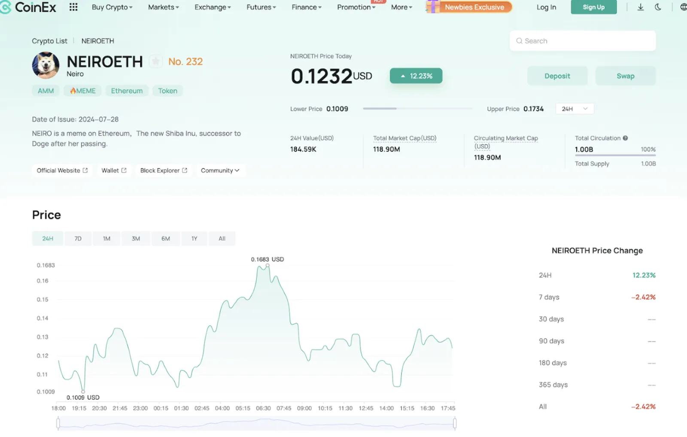This screenshot has height=437, width=687.
Task: Click the Swap button
Action: point(625,76)
